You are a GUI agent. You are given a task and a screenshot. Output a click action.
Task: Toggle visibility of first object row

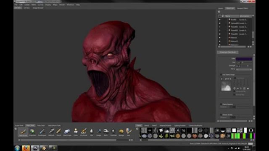click(x=219, y=20)
